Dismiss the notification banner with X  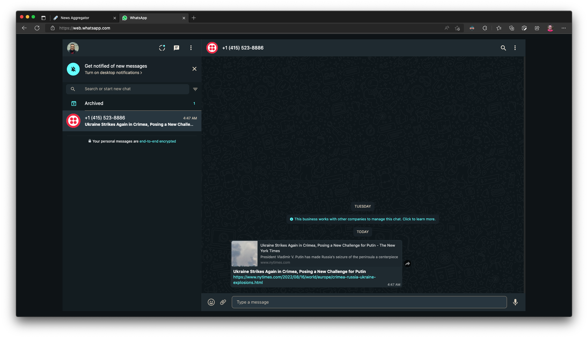[194, 69]
